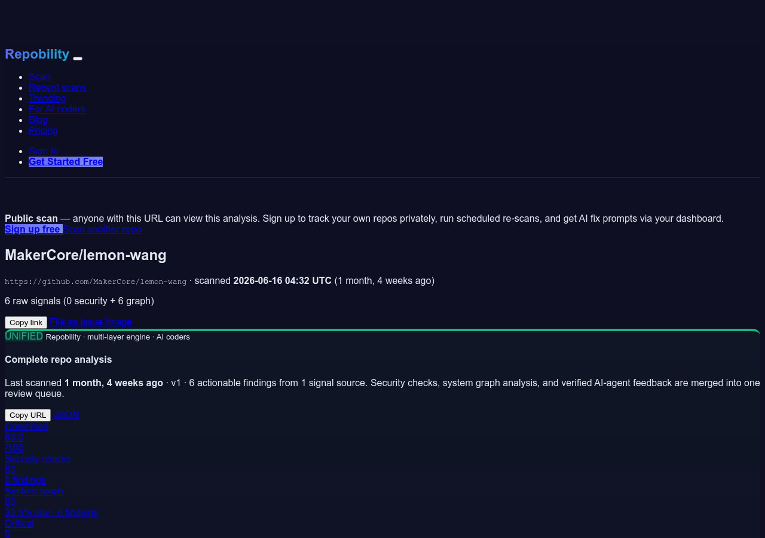Open For AI coders link
The height and width of the screenshot is (538, 765).
pos(57,109)
